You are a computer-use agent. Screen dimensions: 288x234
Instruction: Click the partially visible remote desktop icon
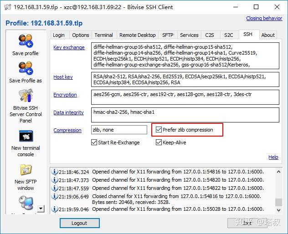26,203
